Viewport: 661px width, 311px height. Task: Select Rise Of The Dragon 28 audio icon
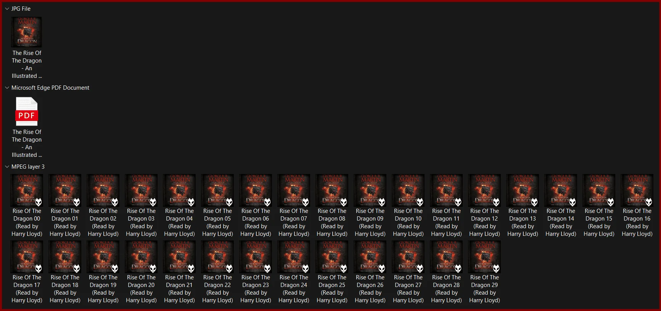(x=446, y=257)
